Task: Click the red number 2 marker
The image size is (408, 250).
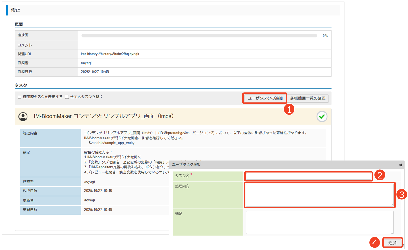Action: pos(379,175)
